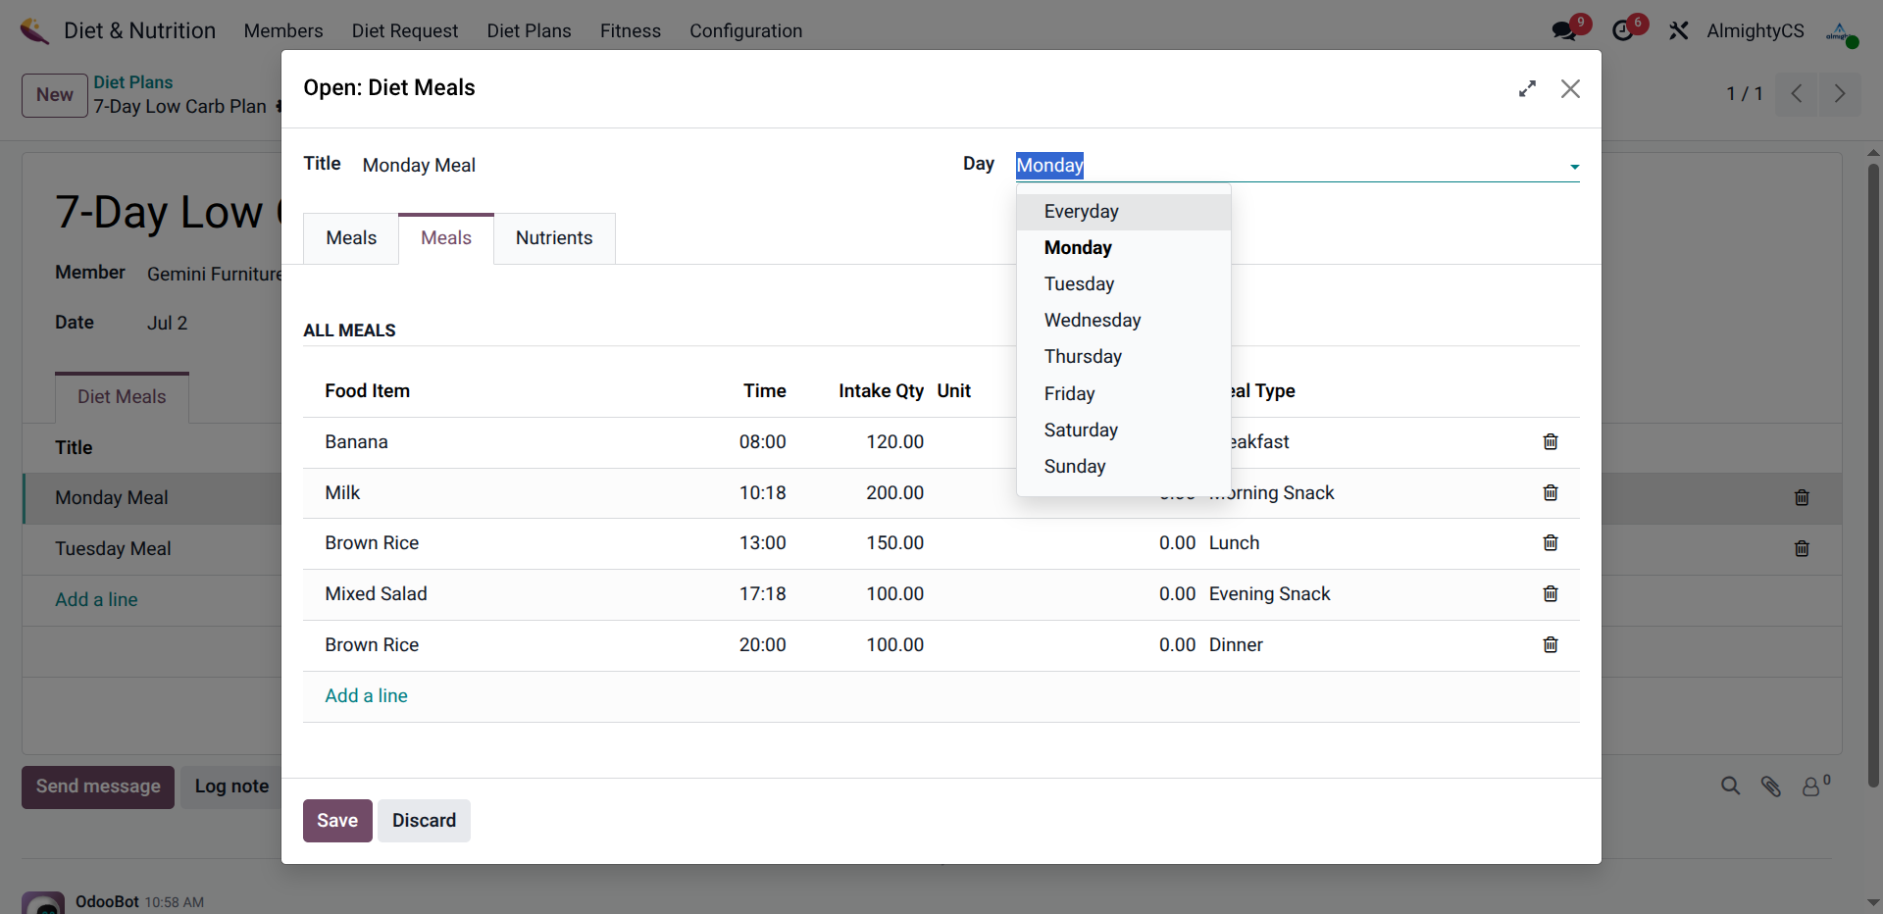This screenshot has width=1883, height=914.
Task: Save the diet meal changes
Action: (336, 821)
